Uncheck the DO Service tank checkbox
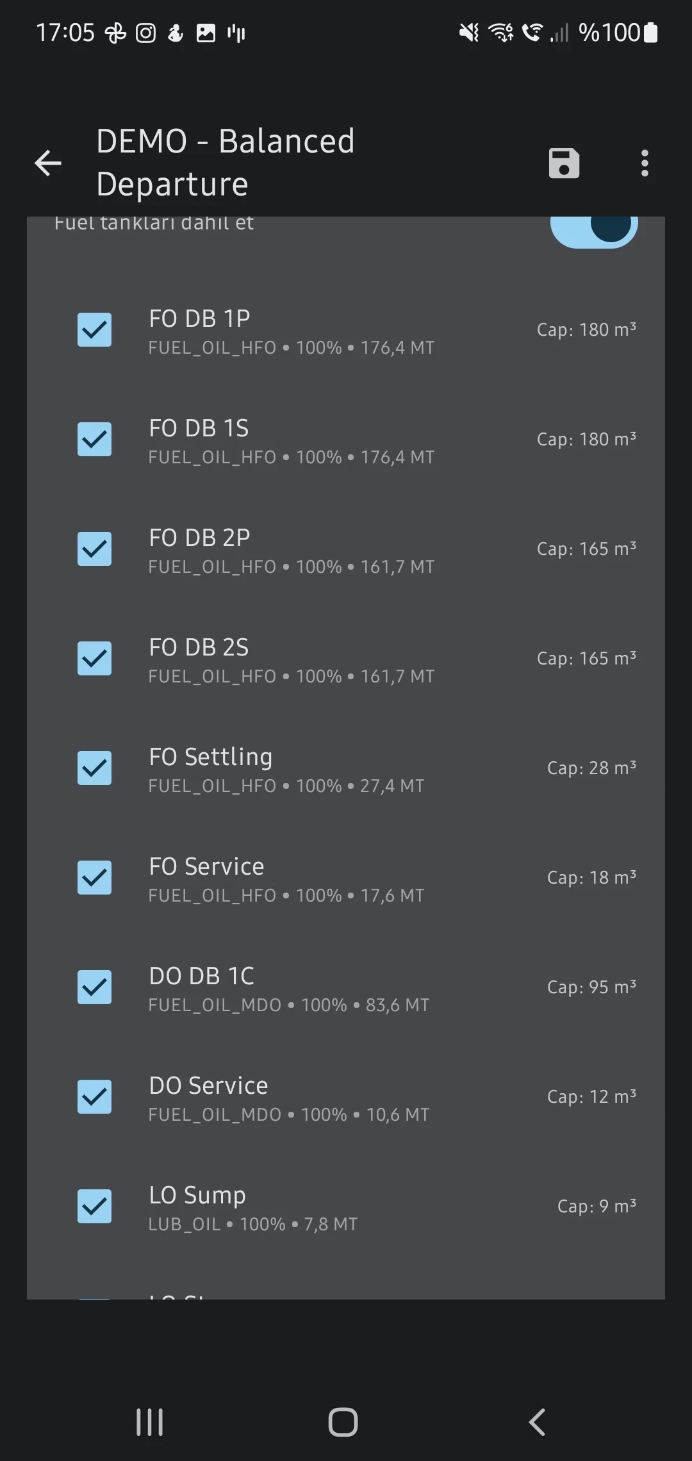Viewport: 692px width, 1461px height. [94, 1097]
